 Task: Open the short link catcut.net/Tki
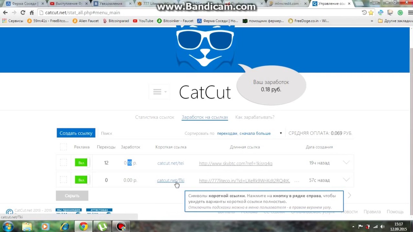click(171, 180)
